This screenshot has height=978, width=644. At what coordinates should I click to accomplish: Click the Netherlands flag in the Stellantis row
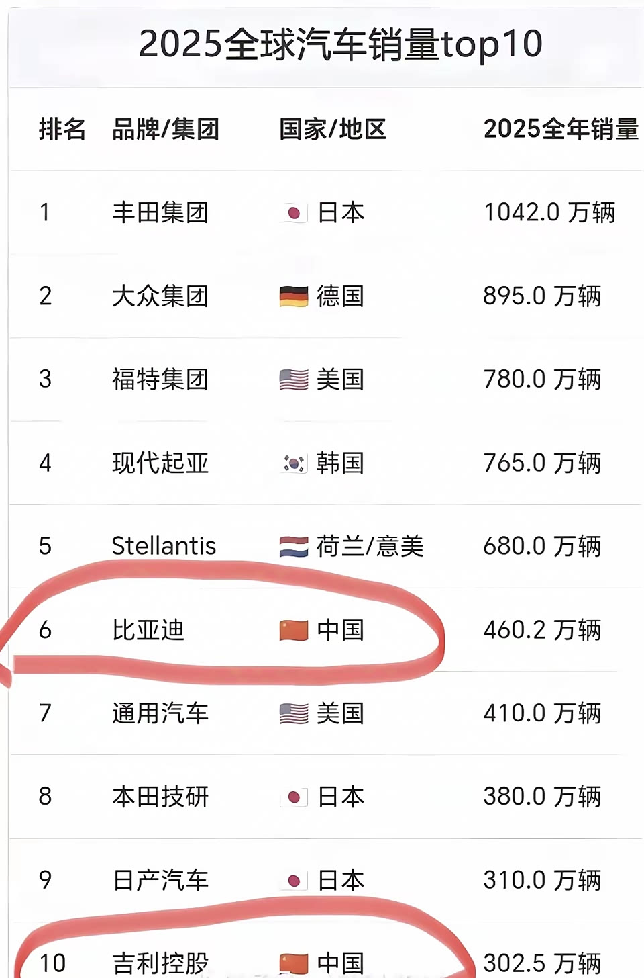[293, 547]
